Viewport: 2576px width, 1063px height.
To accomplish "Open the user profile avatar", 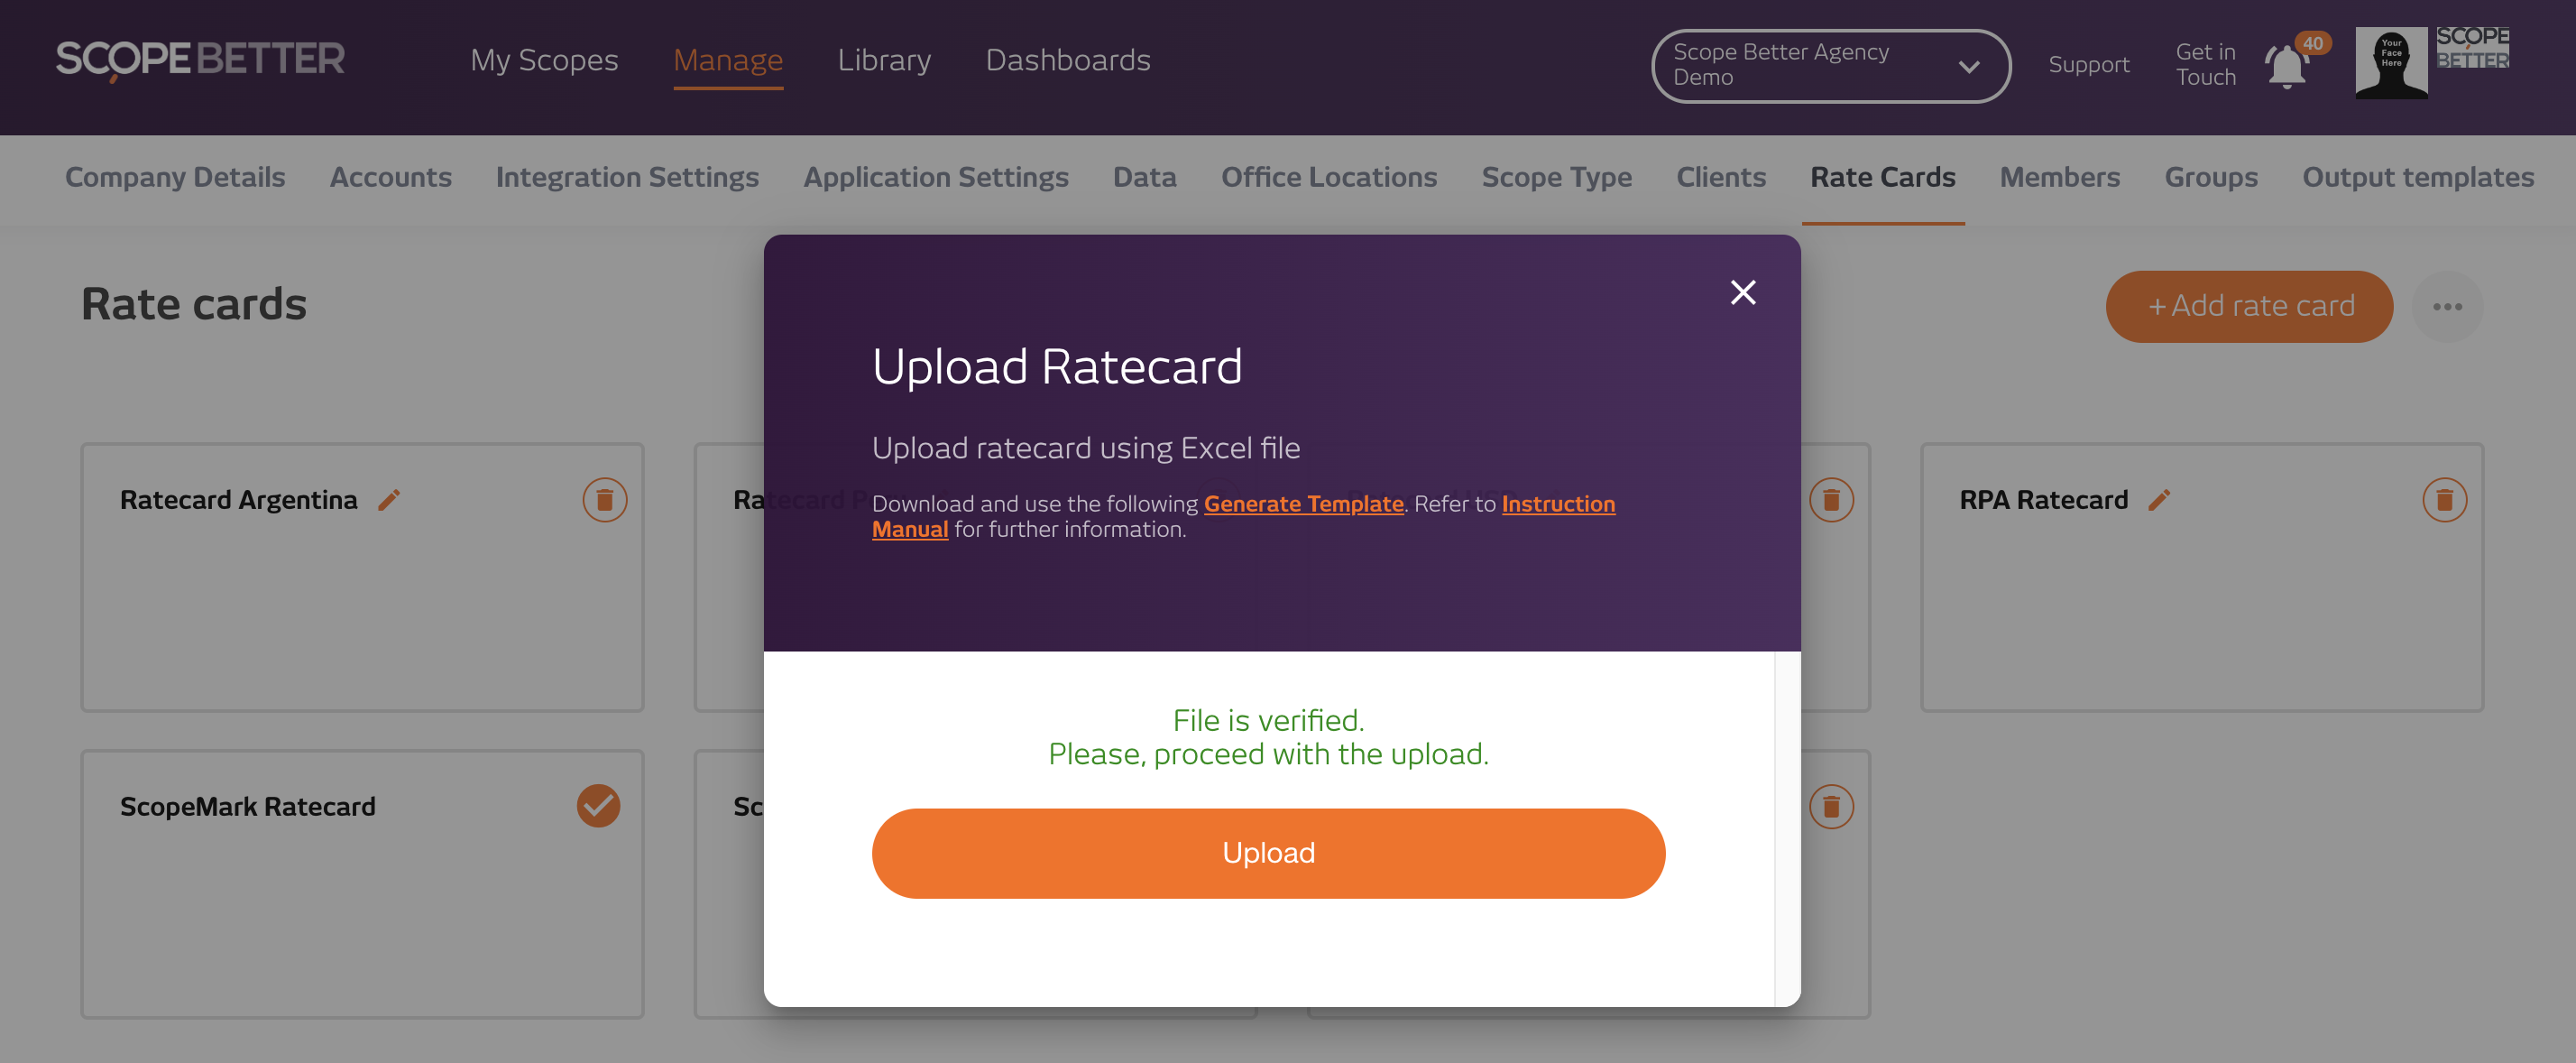I will [2391, 62].
